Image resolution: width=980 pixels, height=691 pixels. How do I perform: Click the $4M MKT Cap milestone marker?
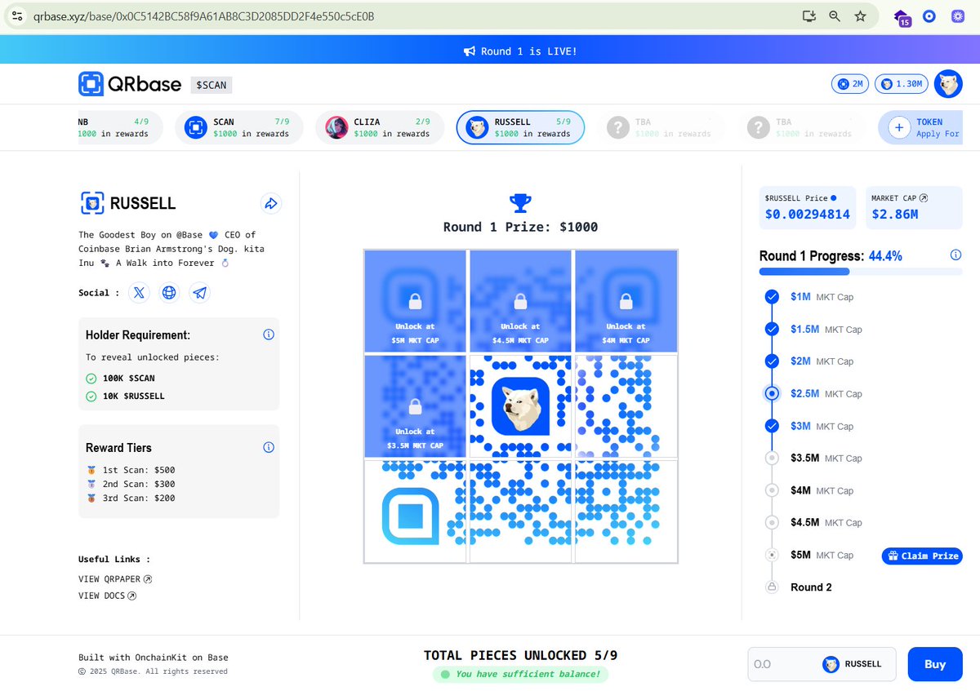pyautogui.click(x=772, y=490)
